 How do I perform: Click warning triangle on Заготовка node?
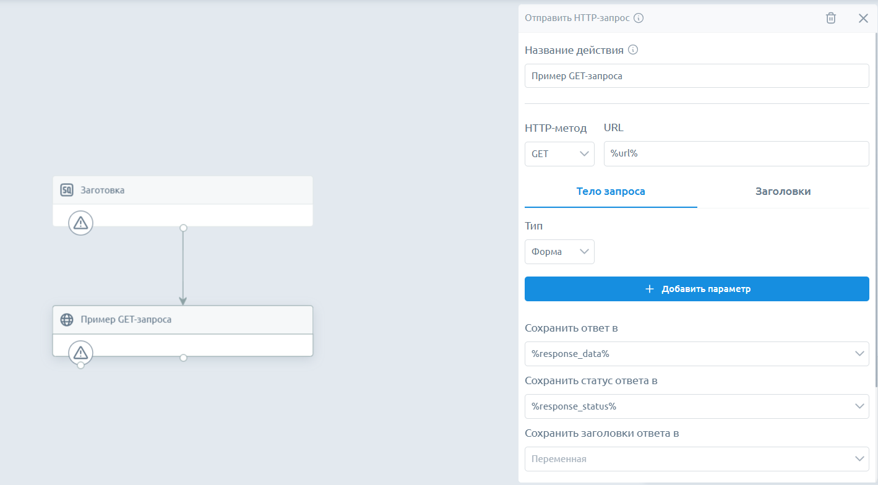click(x=80, y=223)
